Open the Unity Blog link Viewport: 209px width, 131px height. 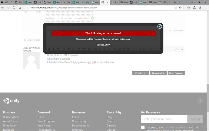pos(109,117)
